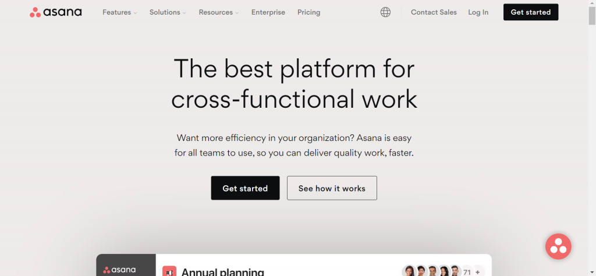Open the globe language selector
This screenshot has width=596, height=276.
pyautogui.click(x=385, y=12)
